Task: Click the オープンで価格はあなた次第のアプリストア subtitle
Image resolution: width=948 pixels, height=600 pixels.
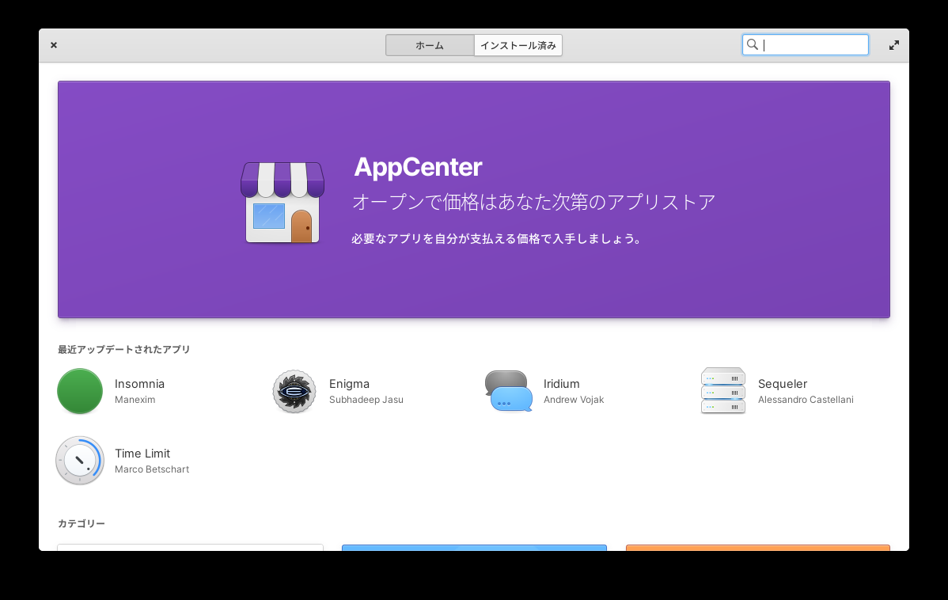Action: click(x=534, y=202)
